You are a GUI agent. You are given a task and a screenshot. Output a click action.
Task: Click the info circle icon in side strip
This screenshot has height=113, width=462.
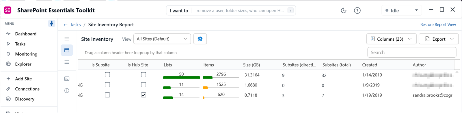click(x=67, y=91)
